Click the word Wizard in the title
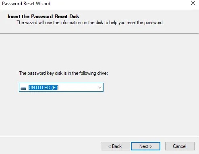The image size is (199, 154). click(x=43, y=4)
